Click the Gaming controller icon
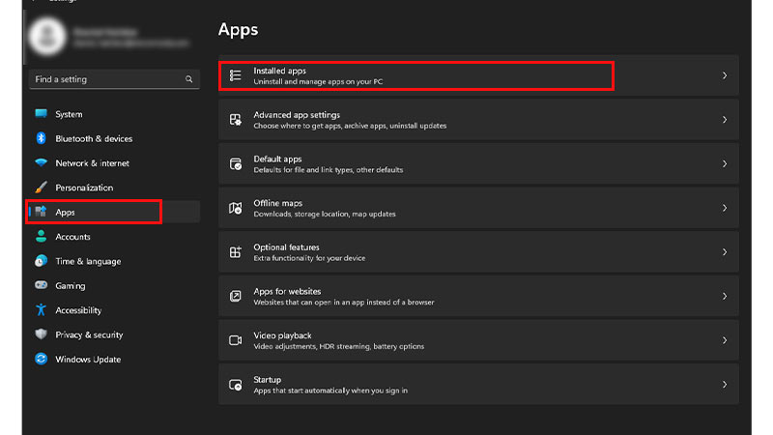The width and height of the screenshot is (773, 435). click(x=41, y=285)
